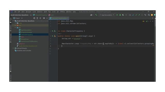Expand the .idea folder node
The image size is (165, 92).
click(15, 23)
